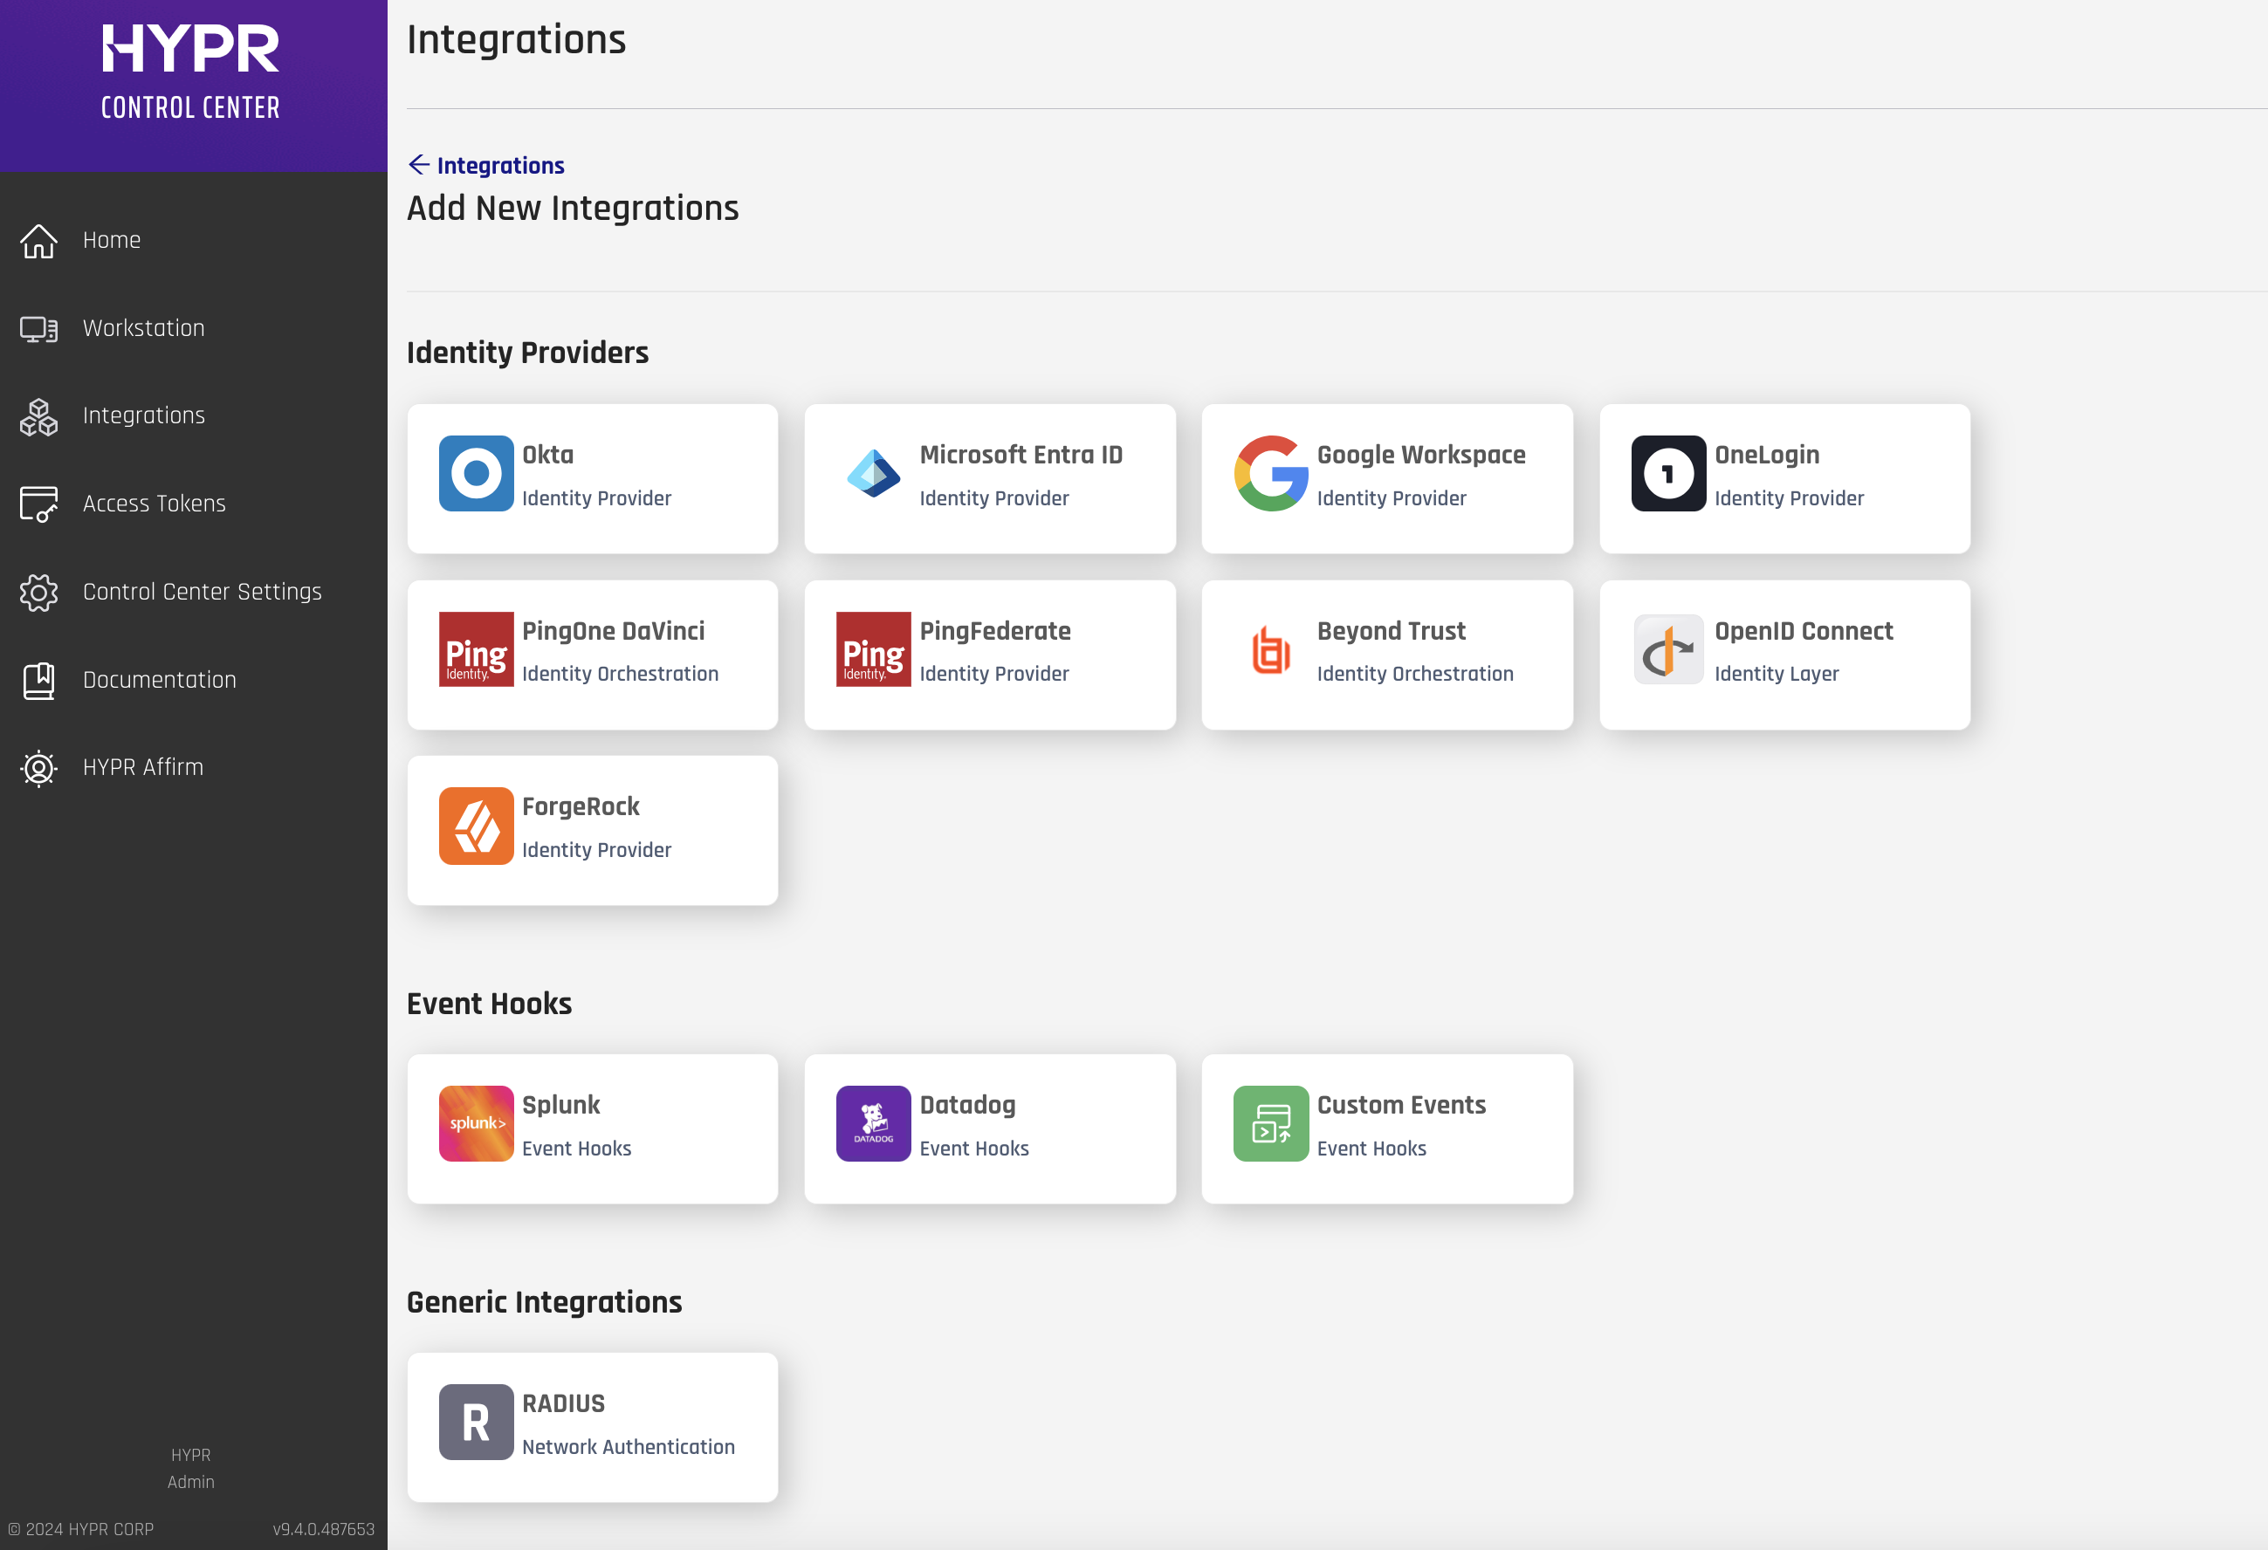Viewport: 2268px width, 1550px height.
Task: Choose Datadog title text
Action: click(967, 1105)
